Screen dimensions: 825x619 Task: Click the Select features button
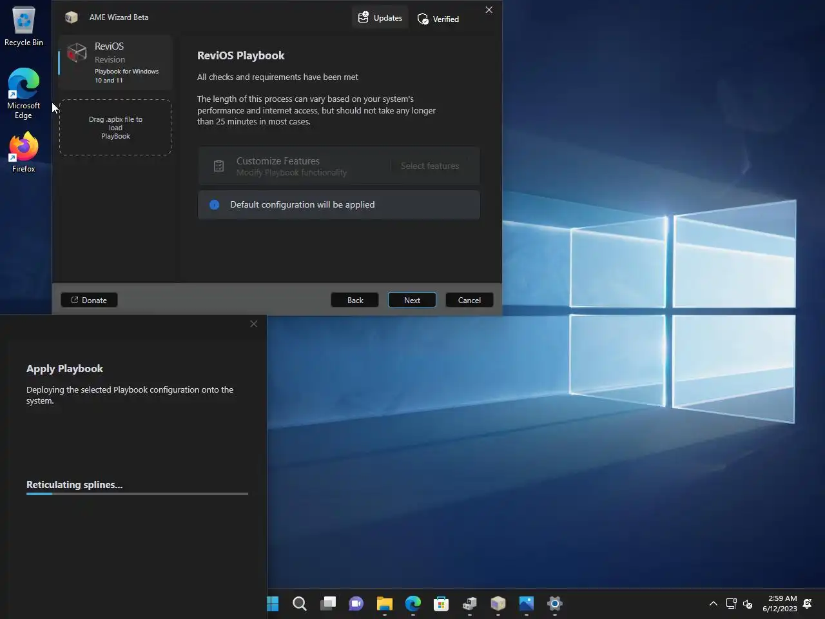tap(430, 166)
